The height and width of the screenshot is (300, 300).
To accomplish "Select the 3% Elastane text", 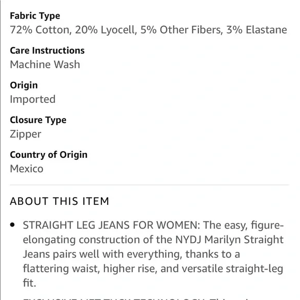I will pos(257,30).
